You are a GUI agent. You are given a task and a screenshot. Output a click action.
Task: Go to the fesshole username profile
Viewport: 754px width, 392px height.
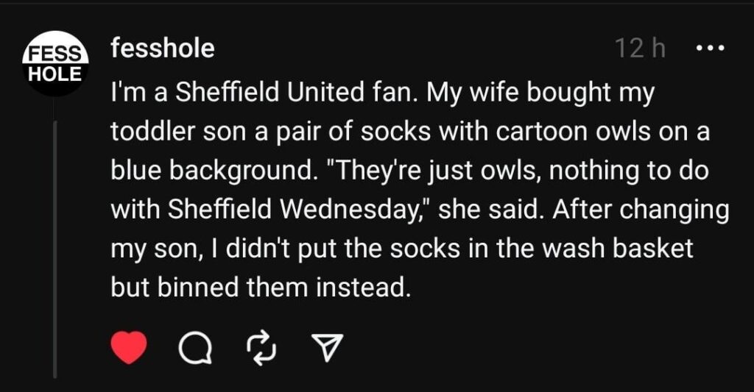click(x=162, y=49)
